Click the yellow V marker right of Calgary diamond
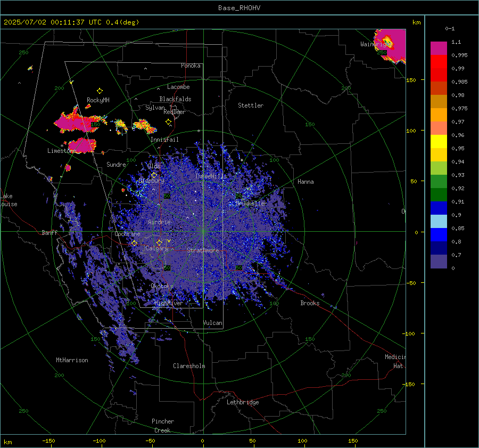The width and height of the screenshot is (479, 448). (169, 241)
